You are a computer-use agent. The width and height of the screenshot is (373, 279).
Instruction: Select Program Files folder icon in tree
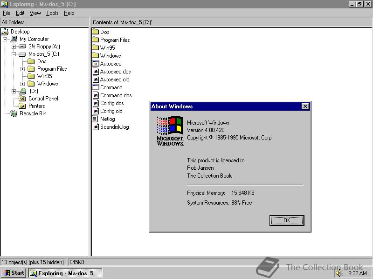tap(31, 69)
